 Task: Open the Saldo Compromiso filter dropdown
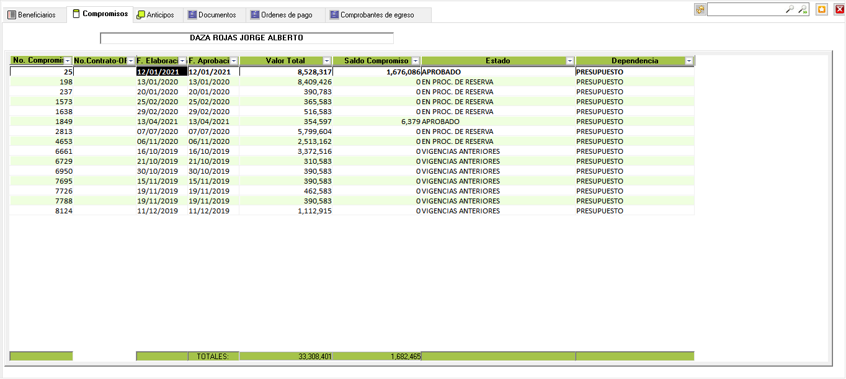(416, 61)
